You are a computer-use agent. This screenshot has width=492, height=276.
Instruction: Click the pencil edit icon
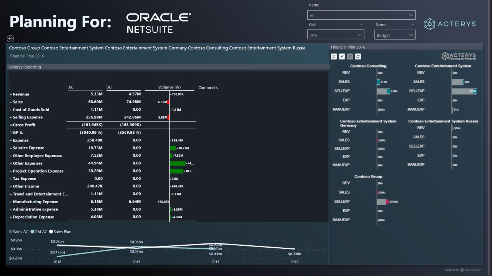[342, 56]
